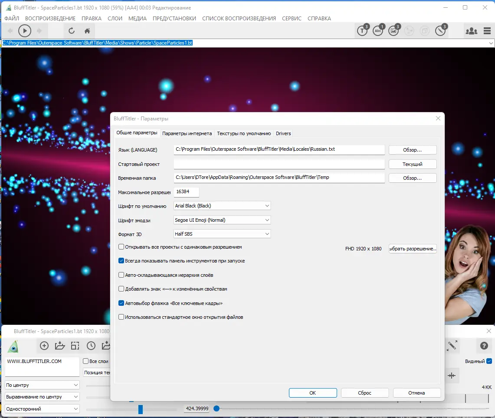Click the reload circular arrow icon

tap(72, 31)
